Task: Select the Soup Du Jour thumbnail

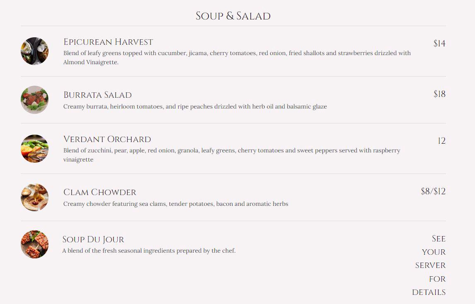Action: coord(34,244)
